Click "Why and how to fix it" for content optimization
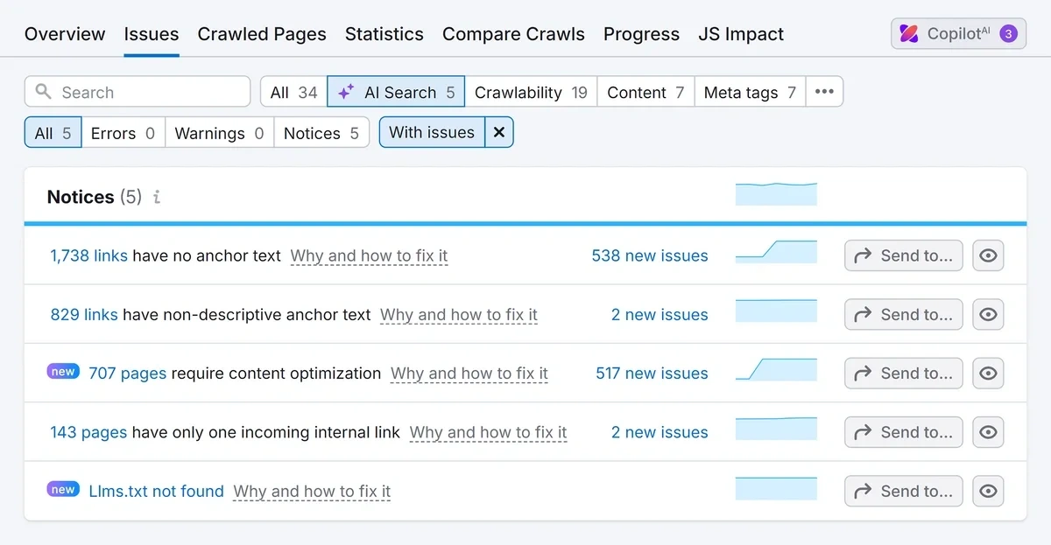1051x545 pixels. tap(469, 374)
